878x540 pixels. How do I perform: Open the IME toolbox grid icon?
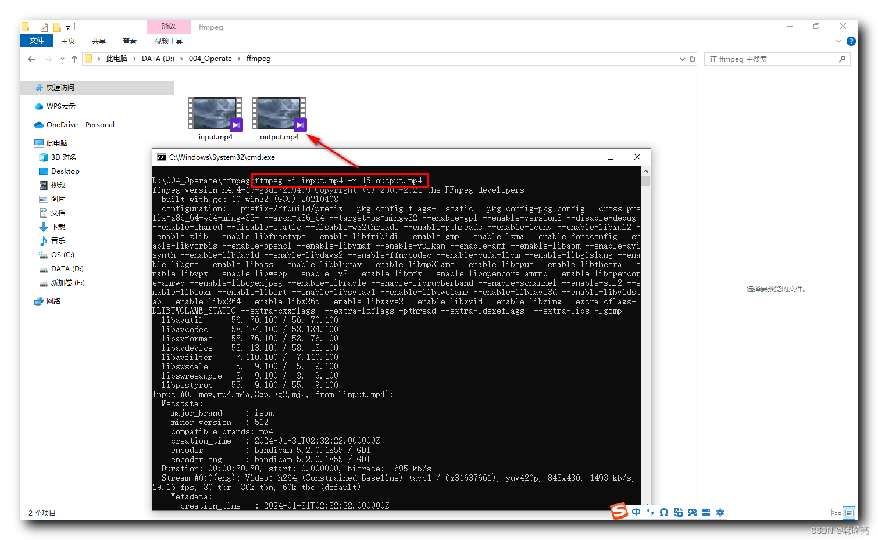tap(706, 512)
